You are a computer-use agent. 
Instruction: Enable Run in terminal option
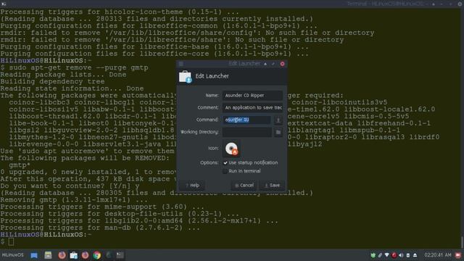point(225,171)
